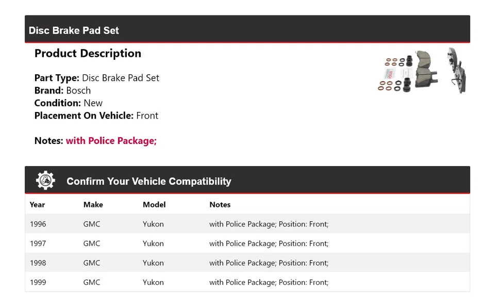Click the Make column header
This screenshot has width=495, height=307.
click(93, 204)
